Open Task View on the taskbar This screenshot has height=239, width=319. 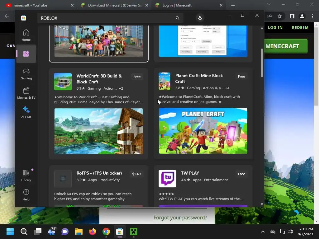[38, 232]
